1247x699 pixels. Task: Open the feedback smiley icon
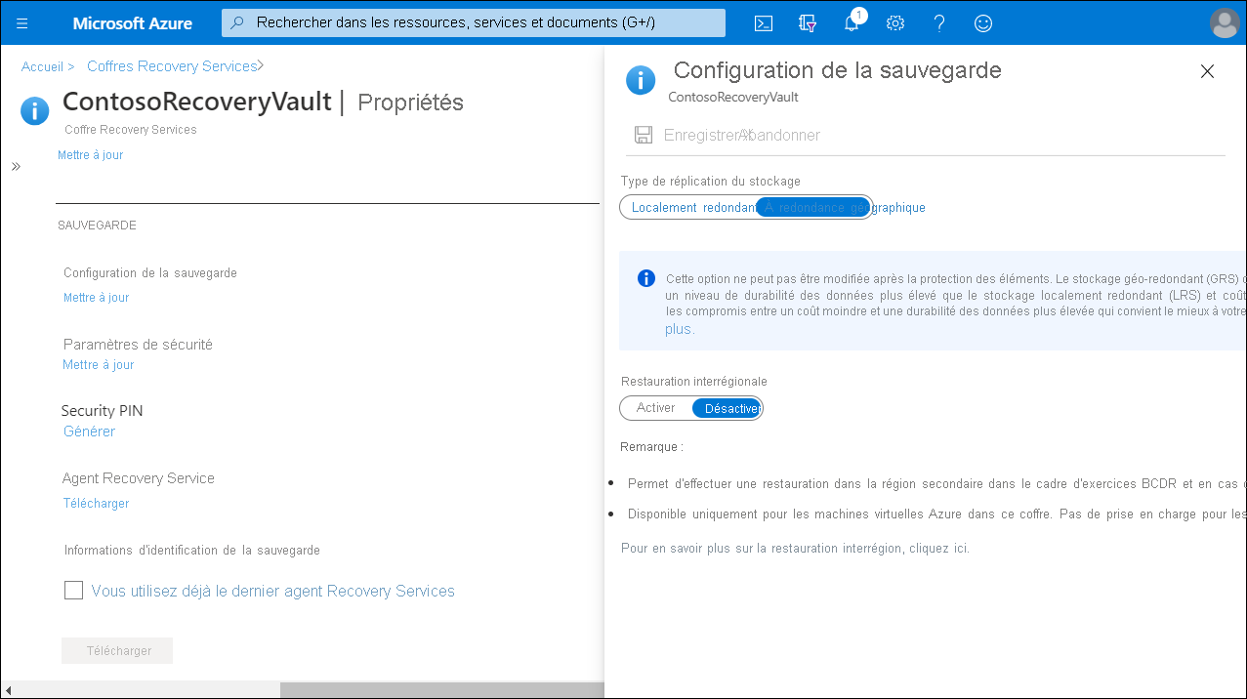coord(983,23)
